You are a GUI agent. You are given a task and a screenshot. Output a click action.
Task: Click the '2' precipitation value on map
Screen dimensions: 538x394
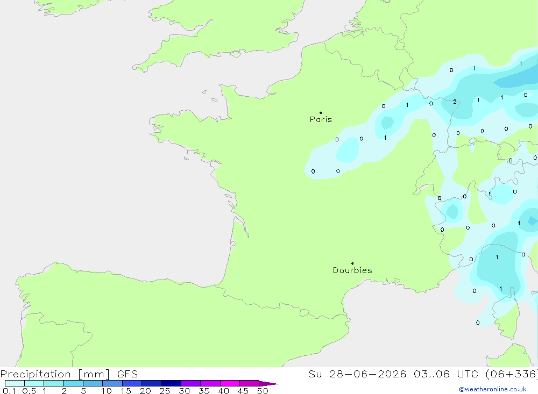pyautogui.click(x=455, y=102)
